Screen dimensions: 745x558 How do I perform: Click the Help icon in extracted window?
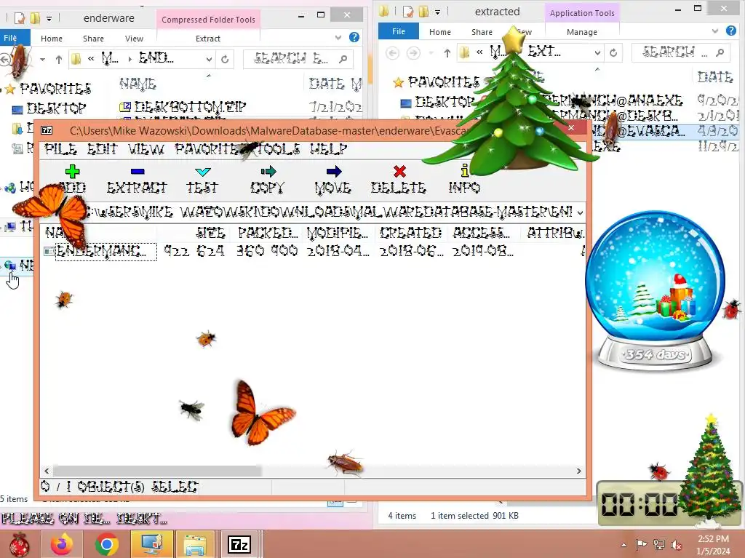coord(730,31)
